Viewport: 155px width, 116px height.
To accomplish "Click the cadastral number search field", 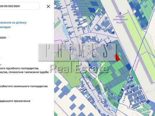I will (20, 6).
